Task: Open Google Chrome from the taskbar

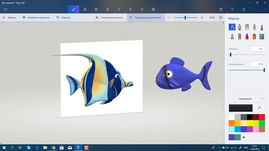Action: [53, 148]
